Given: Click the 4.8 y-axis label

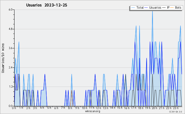Looking at the screenshot, I should pyautogui.click(x=10, y=29).
